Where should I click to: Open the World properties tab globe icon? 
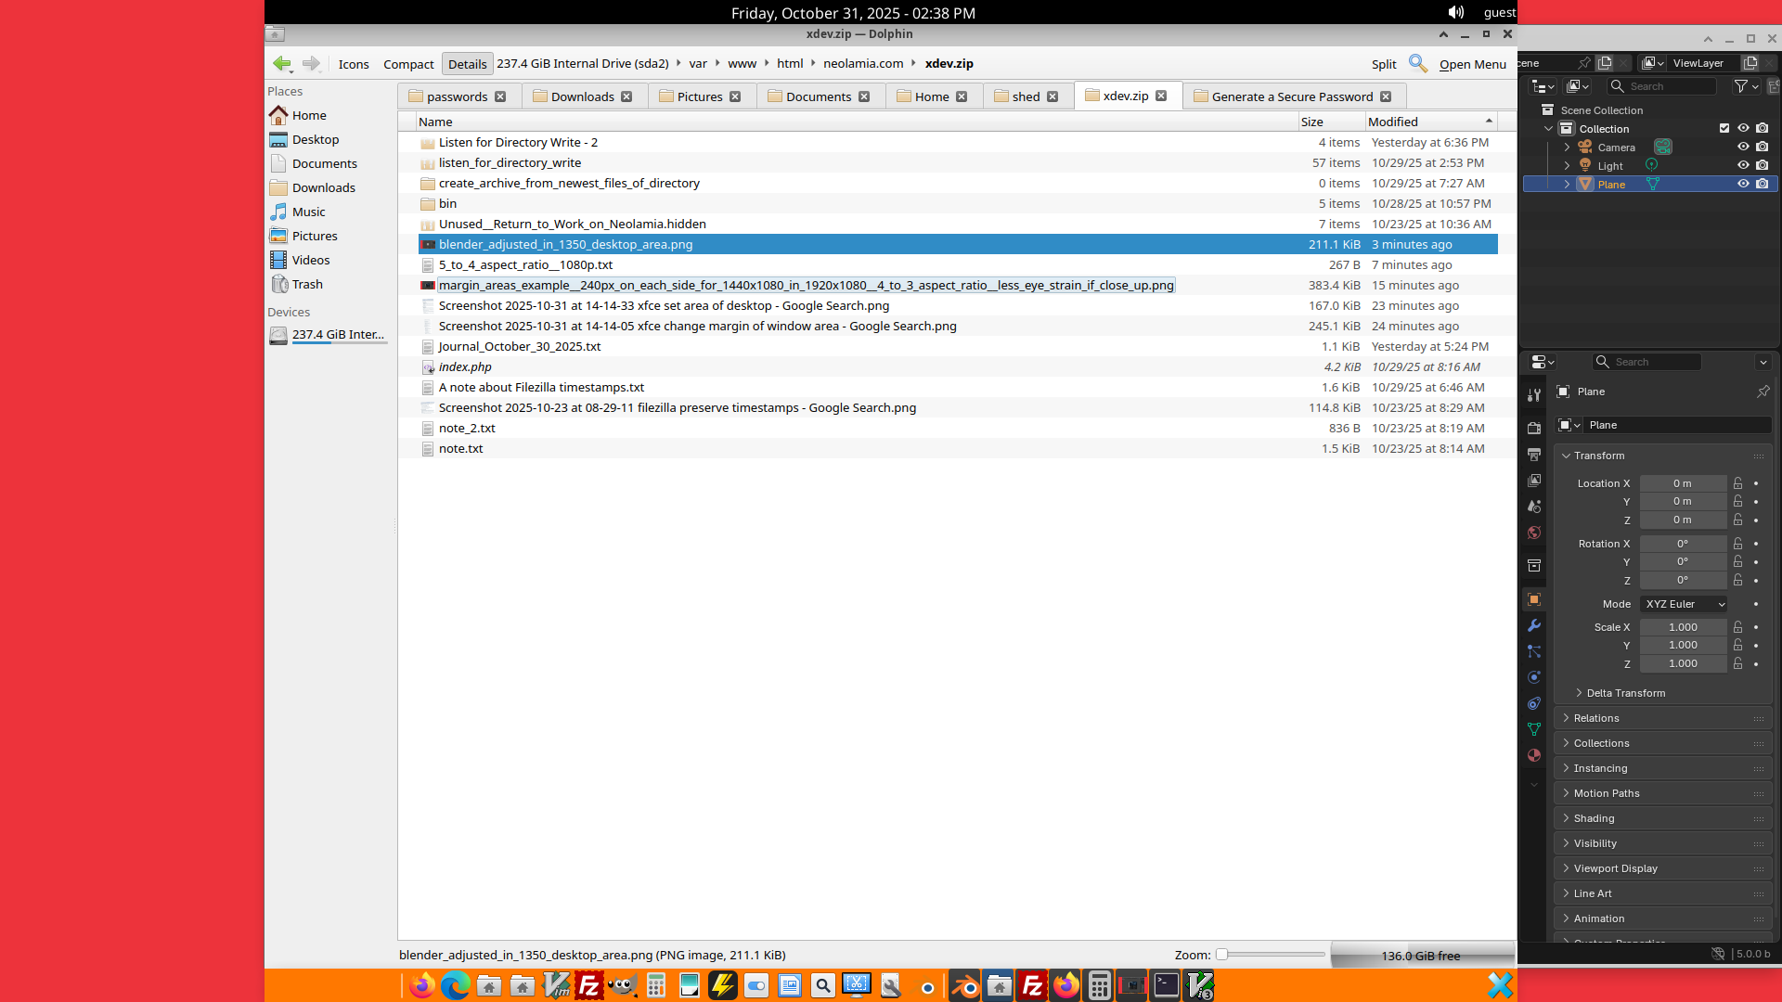click(1534, 533)
